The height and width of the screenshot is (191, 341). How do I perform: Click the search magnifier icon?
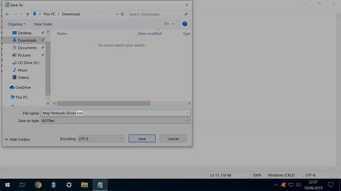(186, 14)
